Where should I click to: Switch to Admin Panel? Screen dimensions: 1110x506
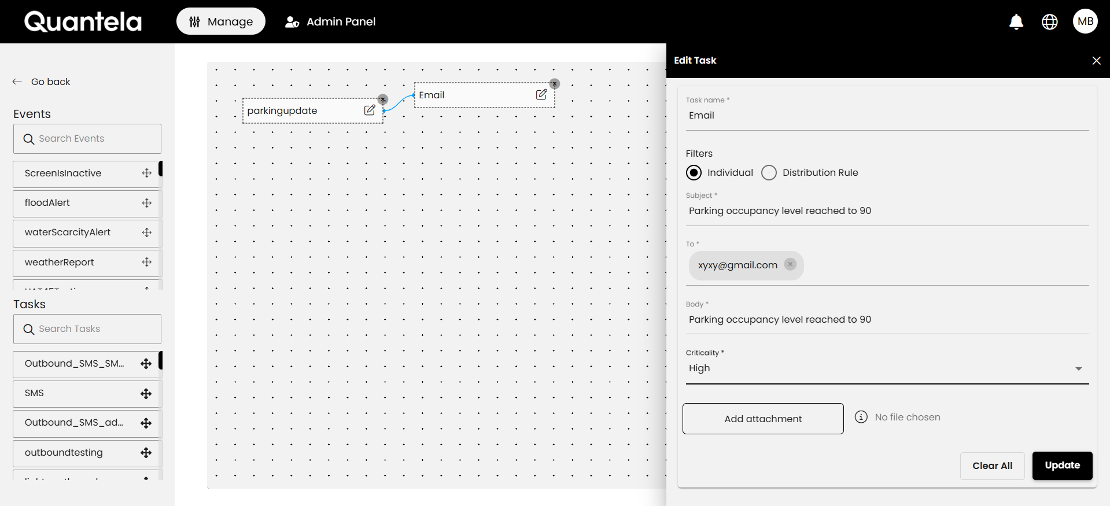pyautogui.click(x=330, y=22)
